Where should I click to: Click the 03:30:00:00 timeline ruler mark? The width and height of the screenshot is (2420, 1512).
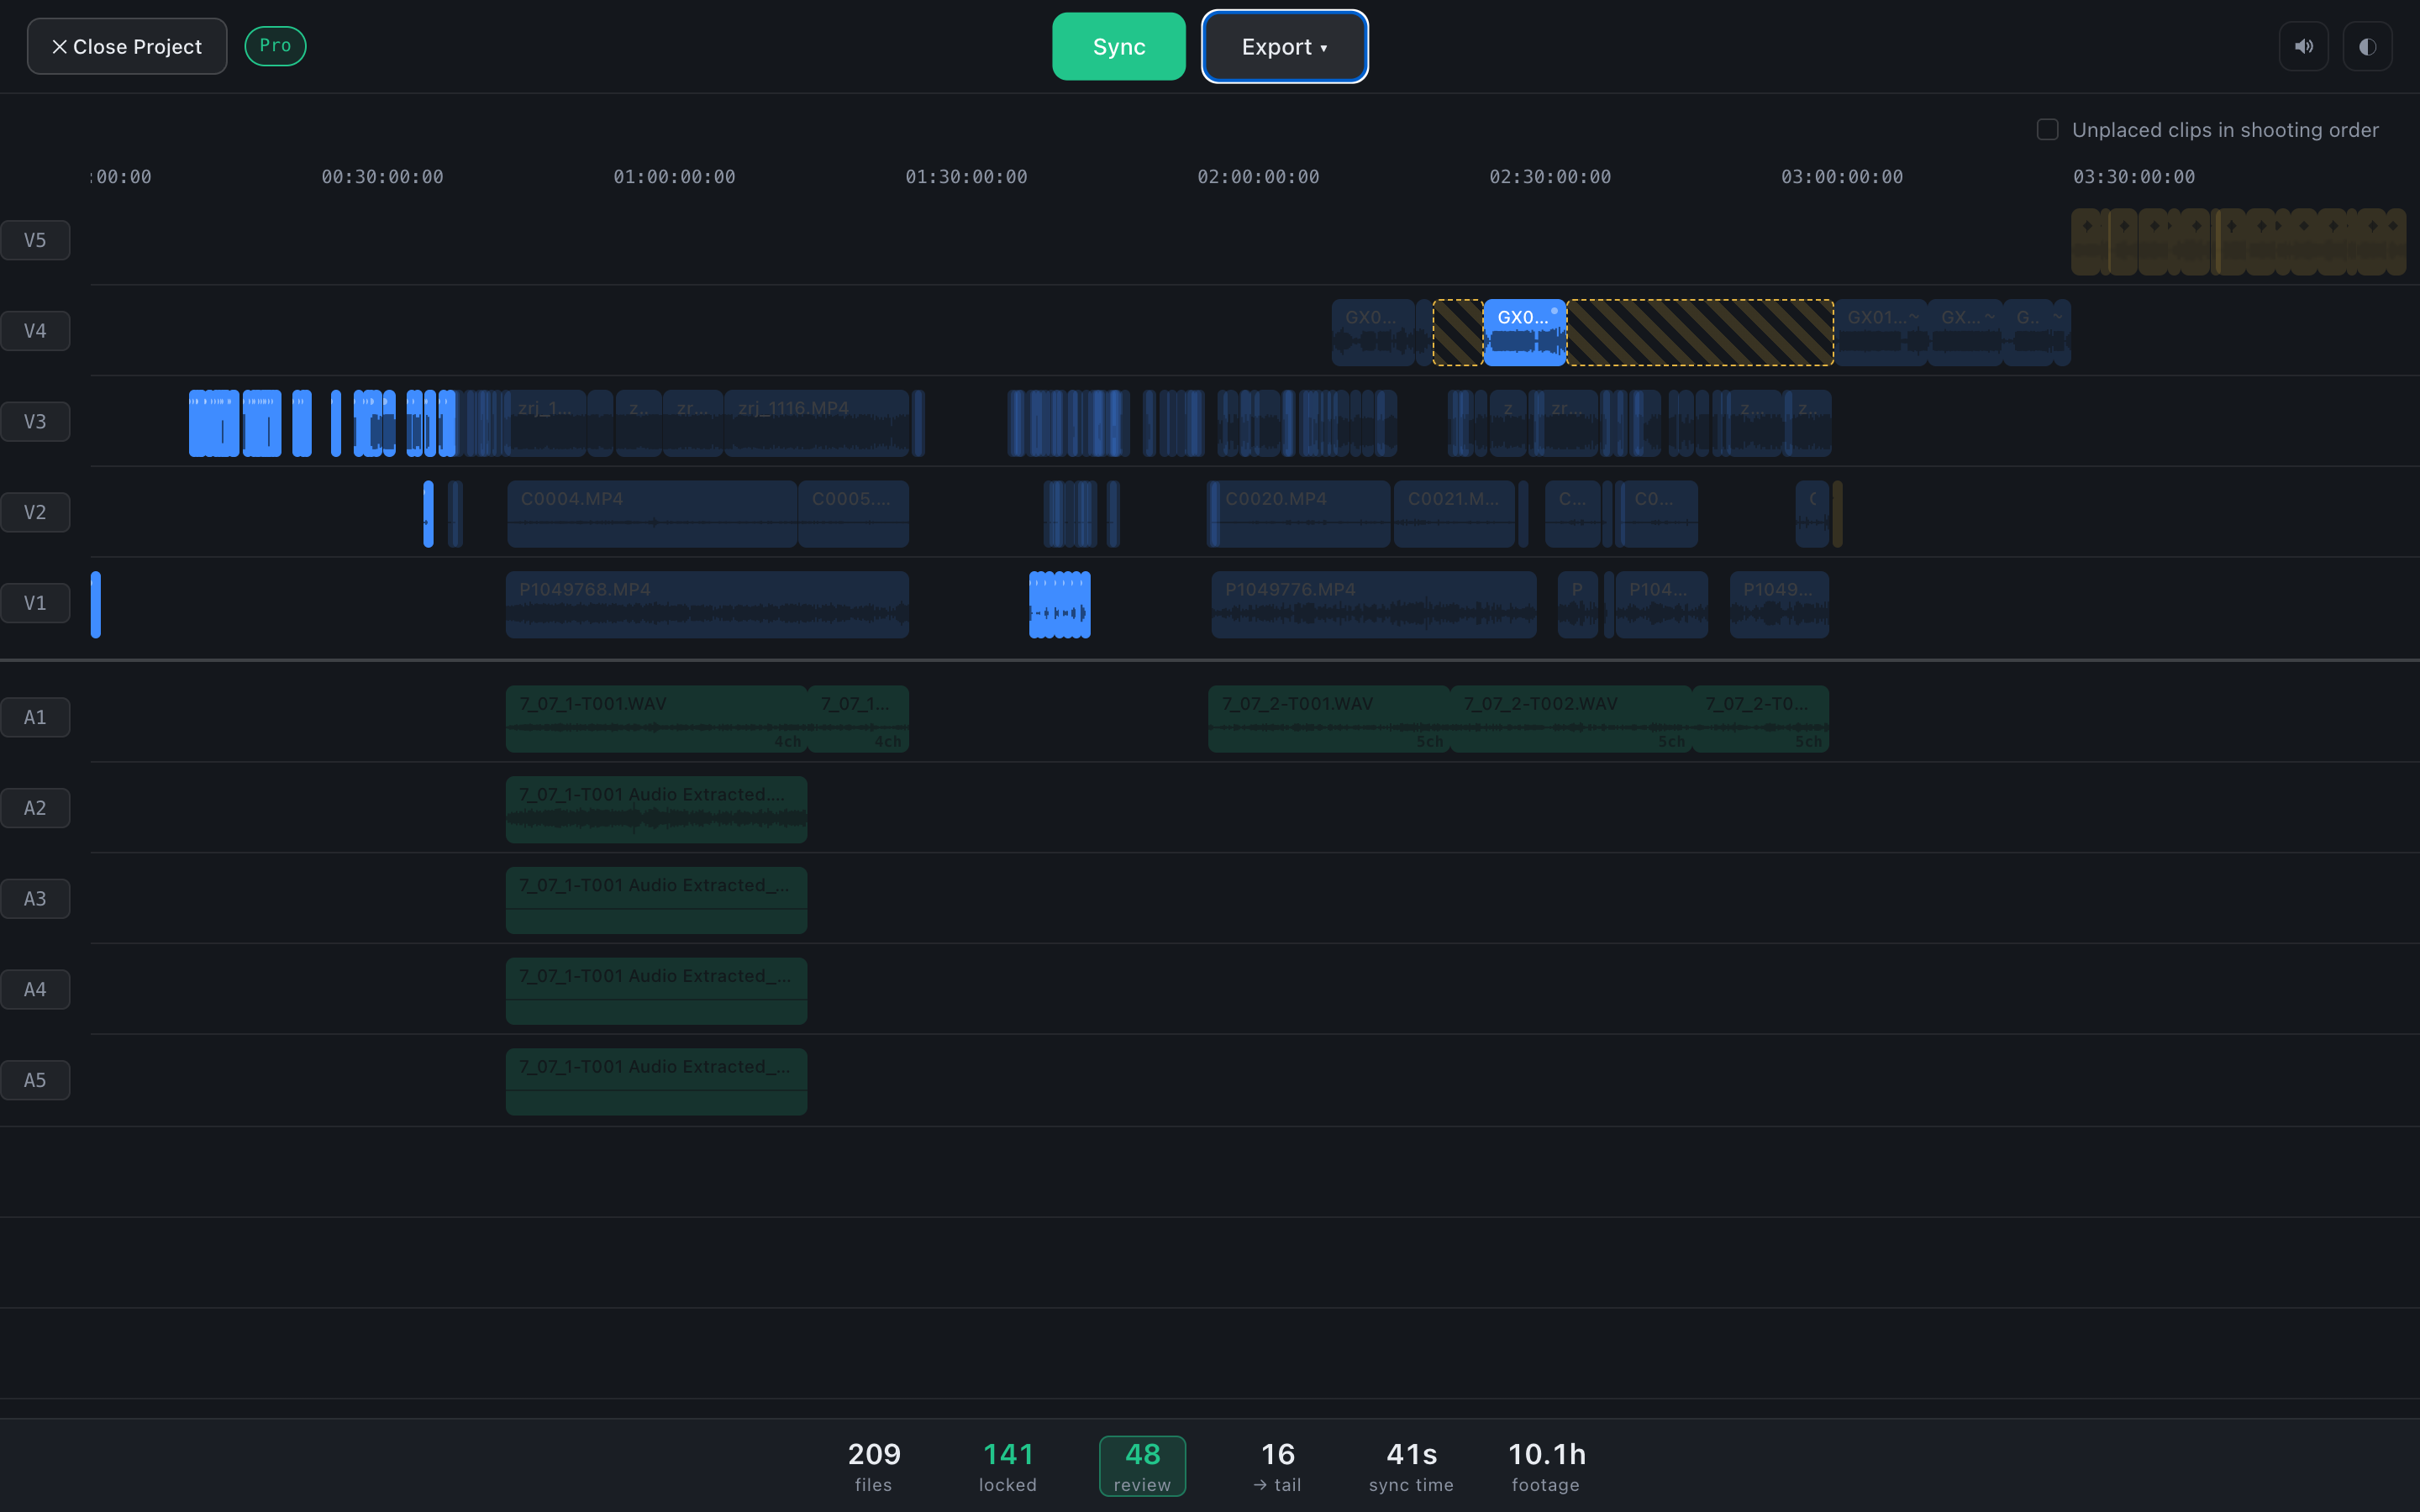click(x=2134, y=177)
